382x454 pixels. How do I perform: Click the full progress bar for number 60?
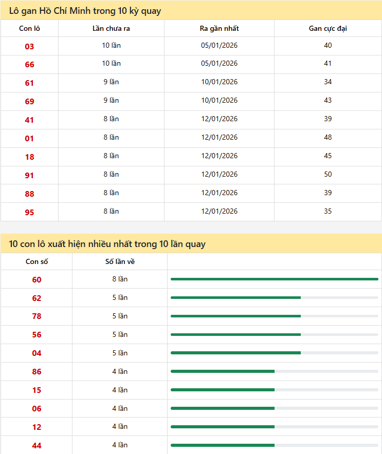pyautogui.click(x=274, y=279)
